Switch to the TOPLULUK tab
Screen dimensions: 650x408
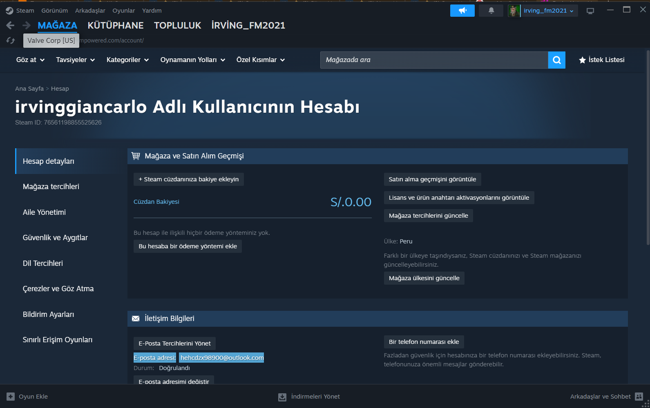click(x=178, y=25)
